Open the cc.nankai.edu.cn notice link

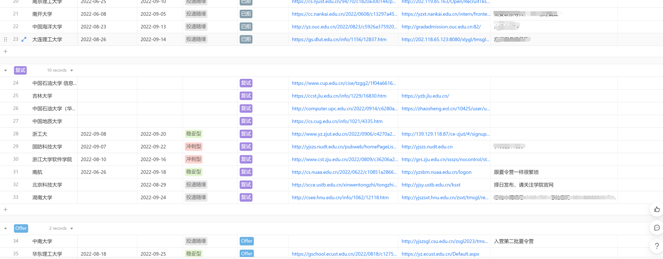(x=345, y=14)
